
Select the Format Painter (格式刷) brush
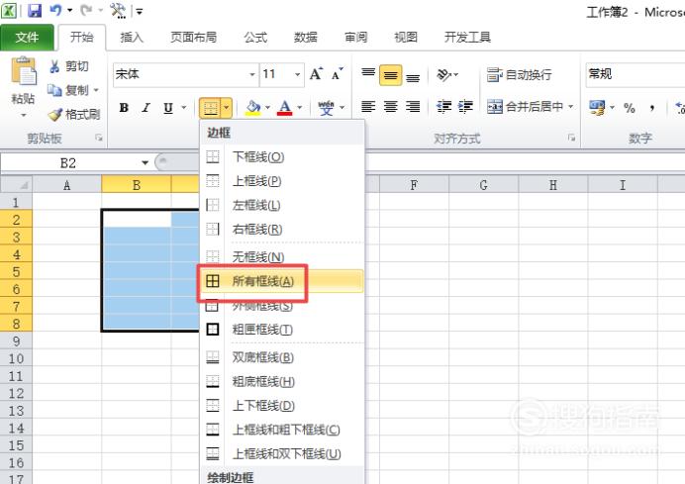click(x=55, y=115)
